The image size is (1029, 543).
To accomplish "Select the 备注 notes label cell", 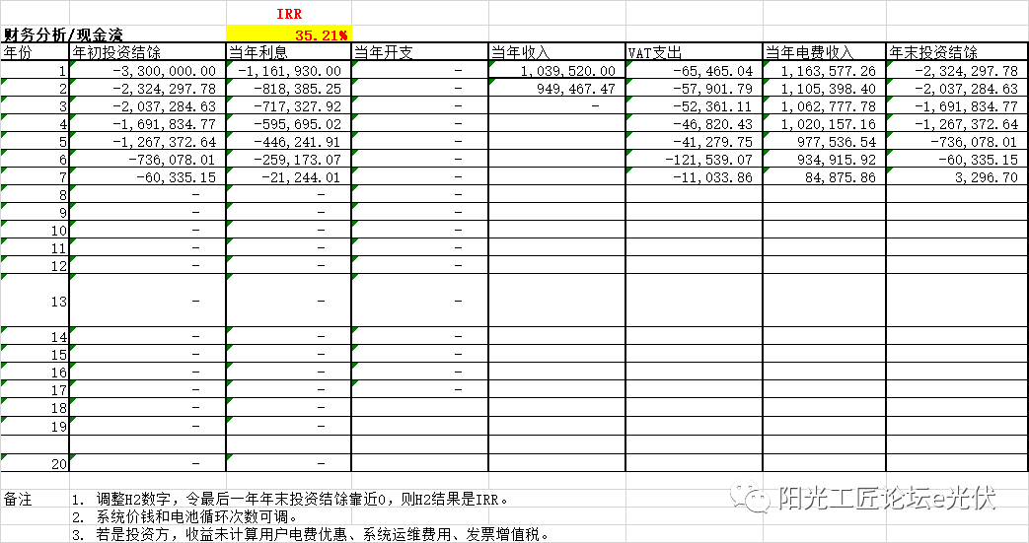I will 35,498.
